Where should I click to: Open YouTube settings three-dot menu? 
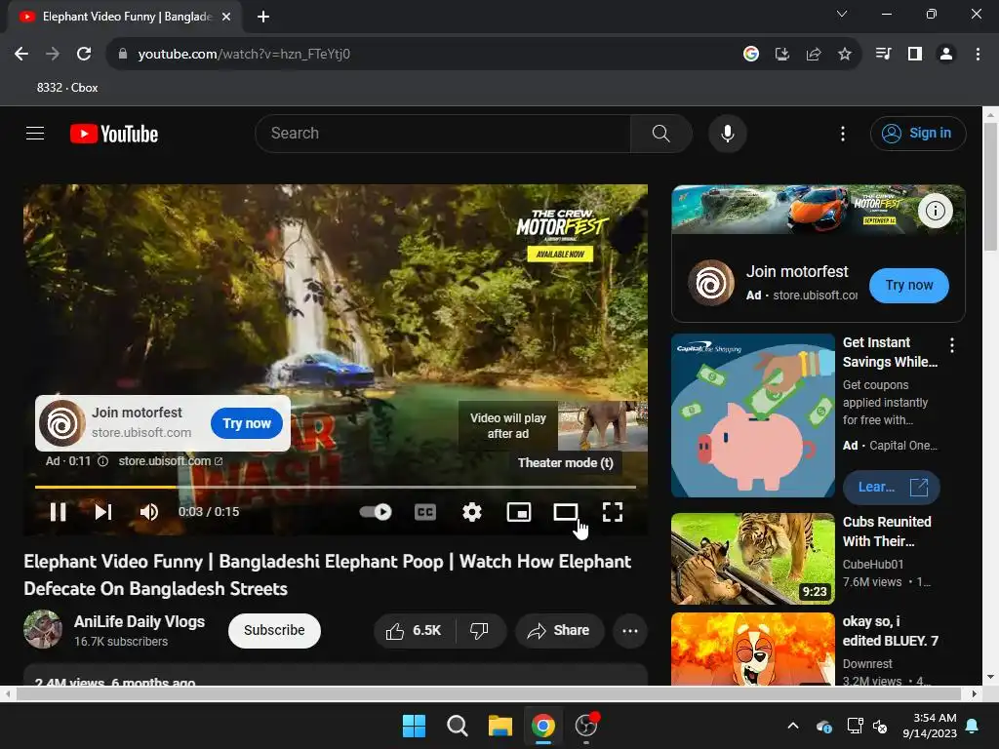[x=843, y=133]
